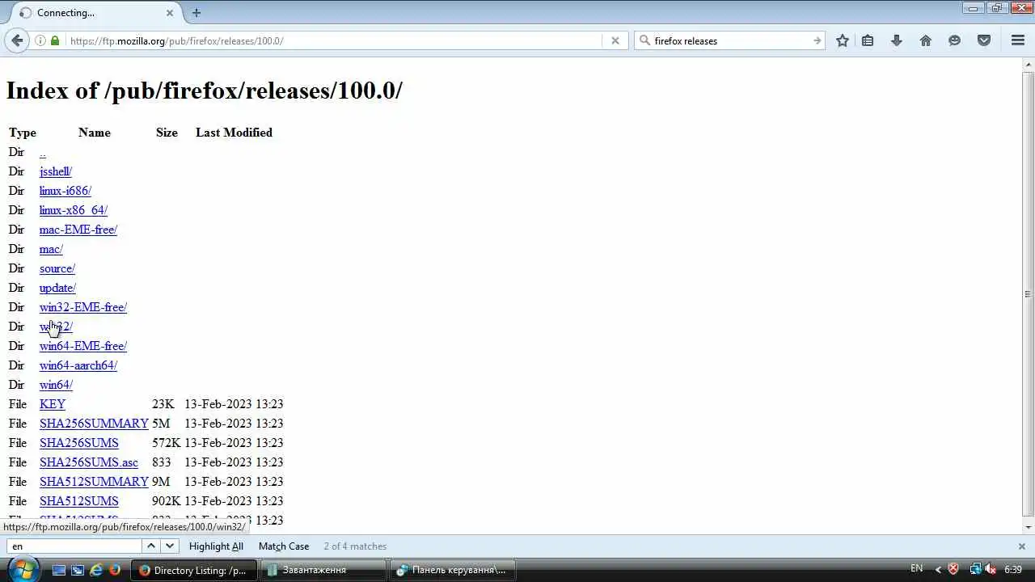
Task: Click the EN language indicator
Action: point(916,569)
